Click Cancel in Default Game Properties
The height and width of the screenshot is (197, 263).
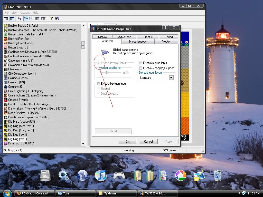click(148, 142)
